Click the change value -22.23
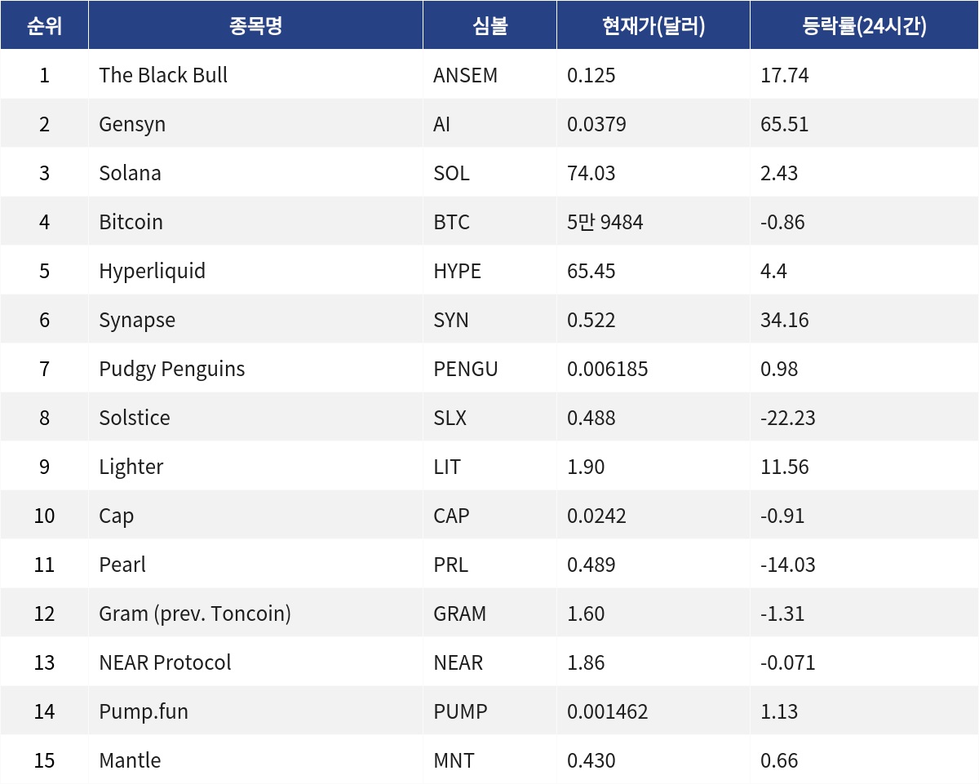Image resolution: width=979 pixels, height=784 pixels. (x=788, y=418)
